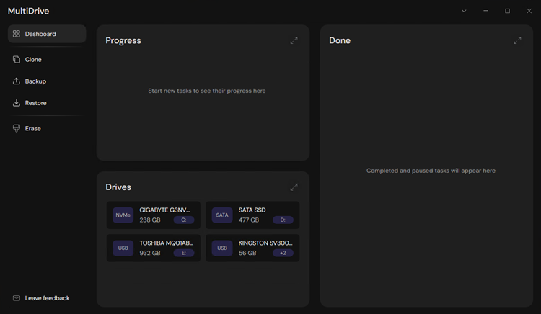This screenshot has width=541, height=314.
Task: Select the Erase text label in sidebar
Action: [x=33, y=128]
